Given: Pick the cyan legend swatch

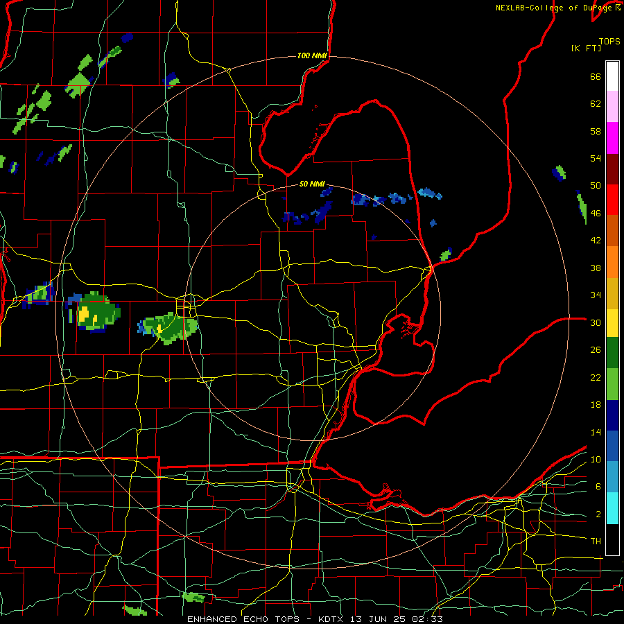Looking at the screenshot, I should [612, 508].
